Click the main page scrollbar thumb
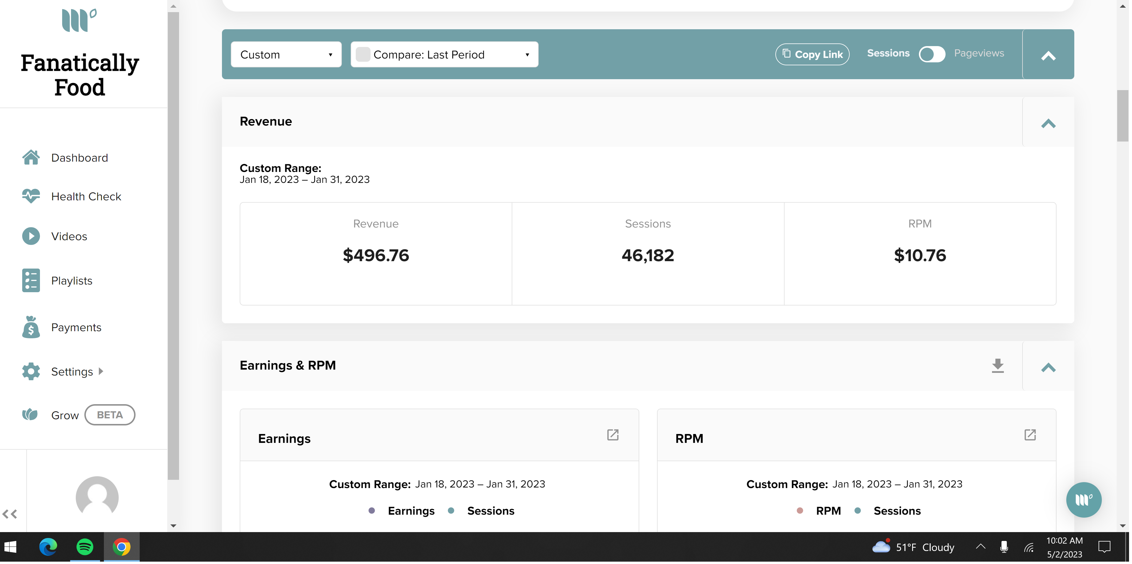 tap(1122, 116)
